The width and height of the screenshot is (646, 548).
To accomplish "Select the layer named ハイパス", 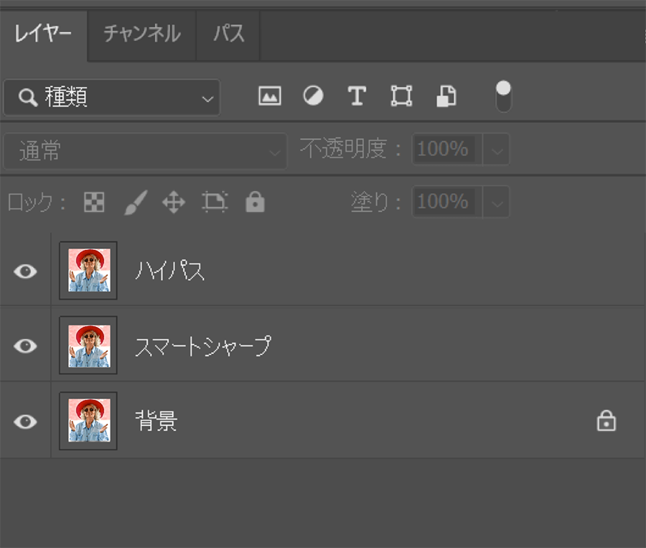I will point(169,271).
